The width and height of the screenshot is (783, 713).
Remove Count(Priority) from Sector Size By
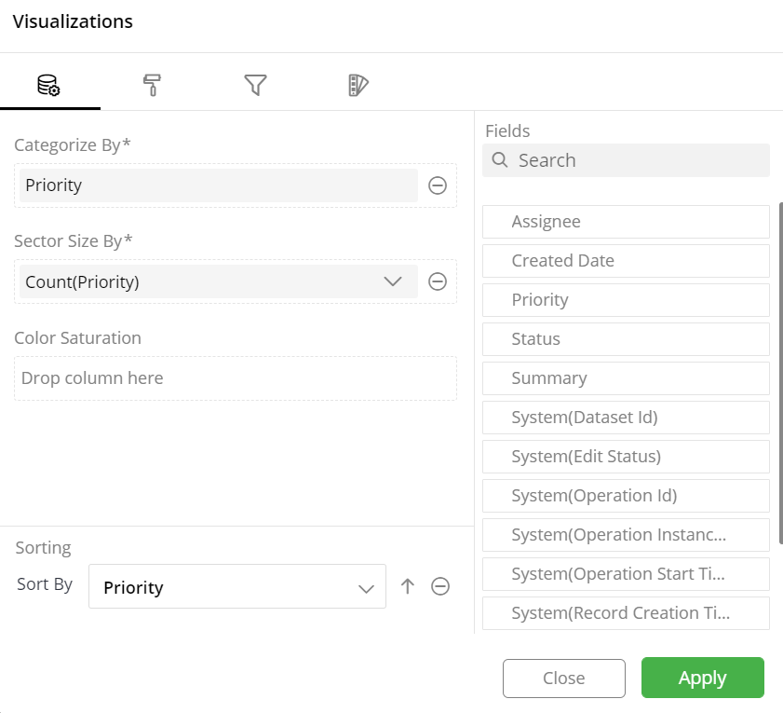point(438,281)
